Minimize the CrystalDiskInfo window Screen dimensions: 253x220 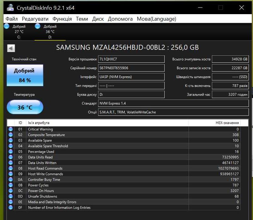point(200,8)
